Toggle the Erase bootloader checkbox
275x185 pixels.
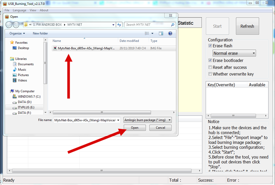click(x=210, y=61)
